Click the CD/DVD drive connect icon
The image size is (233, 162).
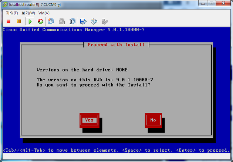94,22
